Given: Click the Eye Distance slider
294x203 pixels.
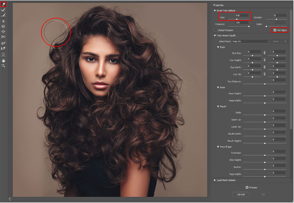Looking at the screenshot, I should point(265,84).
